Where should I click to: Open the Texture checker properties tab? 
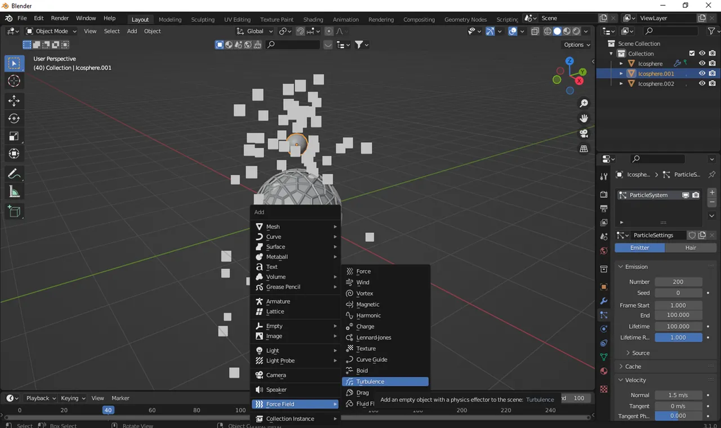pos(604,389)
